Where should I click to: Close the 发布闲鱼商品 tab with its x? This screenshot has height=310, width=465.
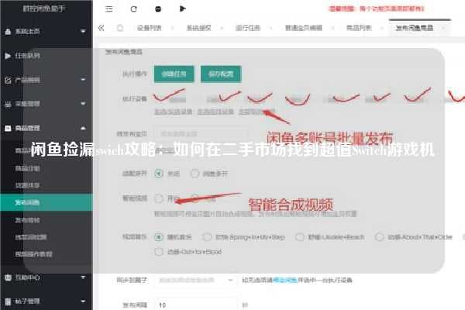click(x=443, y=28)
